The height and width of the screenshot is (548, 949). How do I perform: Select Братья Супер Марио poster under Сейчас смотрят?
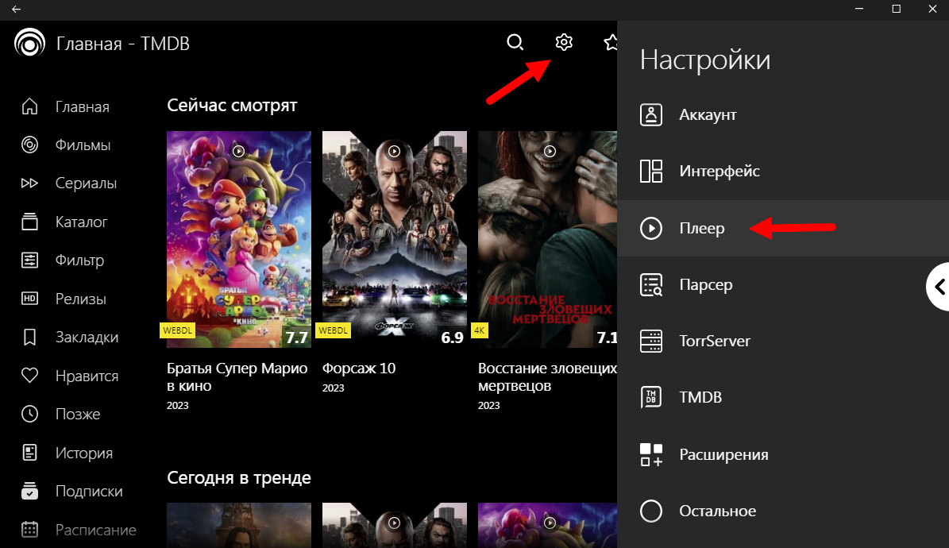[x=239, y=239]
